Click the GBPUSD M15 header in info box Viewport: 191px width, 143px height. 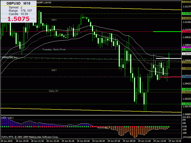coord(18,3)
